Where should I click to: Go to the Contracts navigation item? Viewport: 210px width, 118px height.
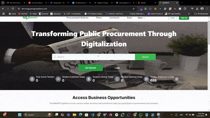[114, 18]
